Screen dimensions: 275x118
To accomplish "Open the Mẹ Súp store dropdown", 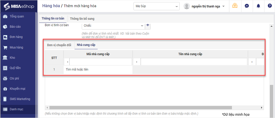I will pyautogui.click(x=156, y=6).
